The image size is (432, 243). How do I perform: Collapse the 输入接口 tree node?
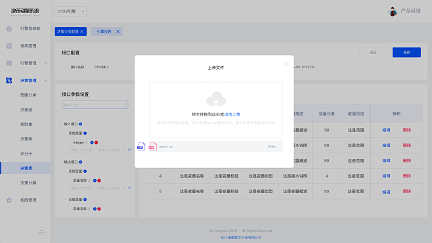(x=61, y=124)
